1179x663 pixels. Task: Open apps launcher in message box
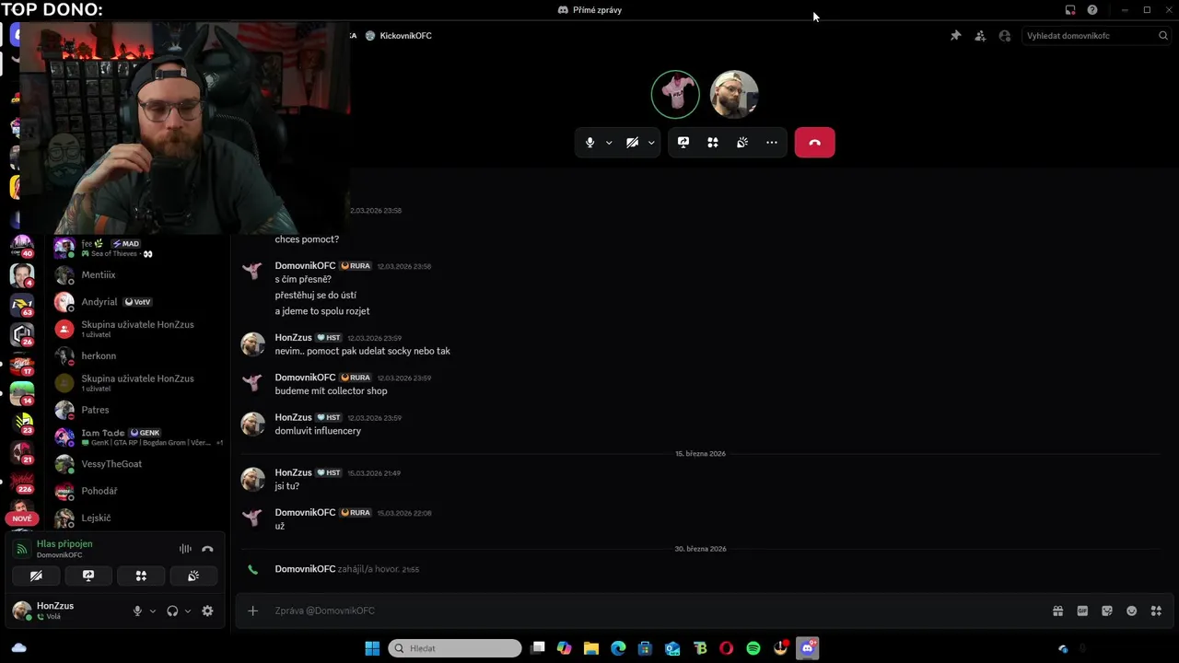click(x=1157, y=611)
